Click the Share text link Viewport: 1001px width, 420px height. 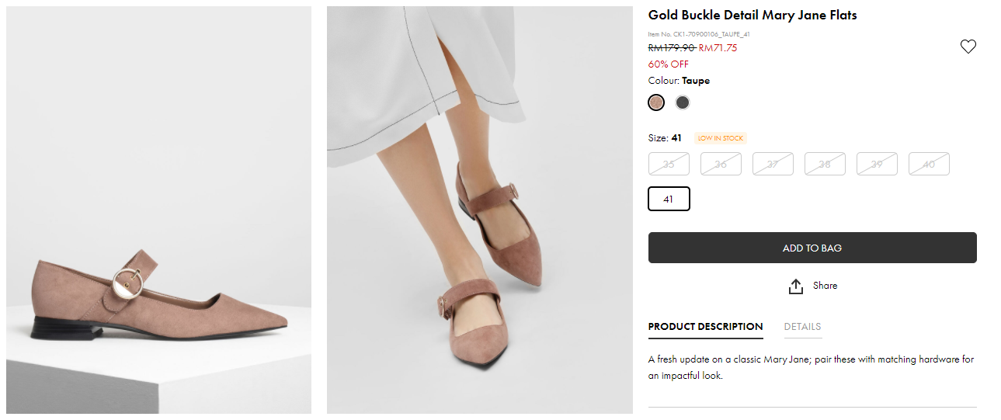coord(825,286)
